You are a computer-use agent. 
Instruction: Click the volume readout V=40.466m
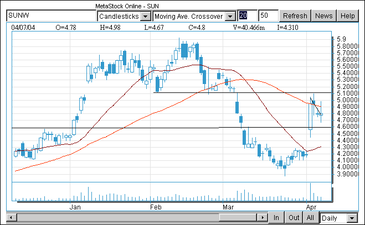pyautogui.click(x=249, y=28)
